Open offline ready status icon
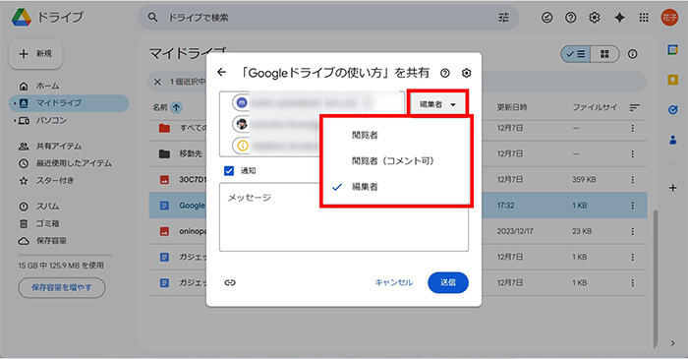Screen dimensions: 688x359 click(x=546, y=18)
